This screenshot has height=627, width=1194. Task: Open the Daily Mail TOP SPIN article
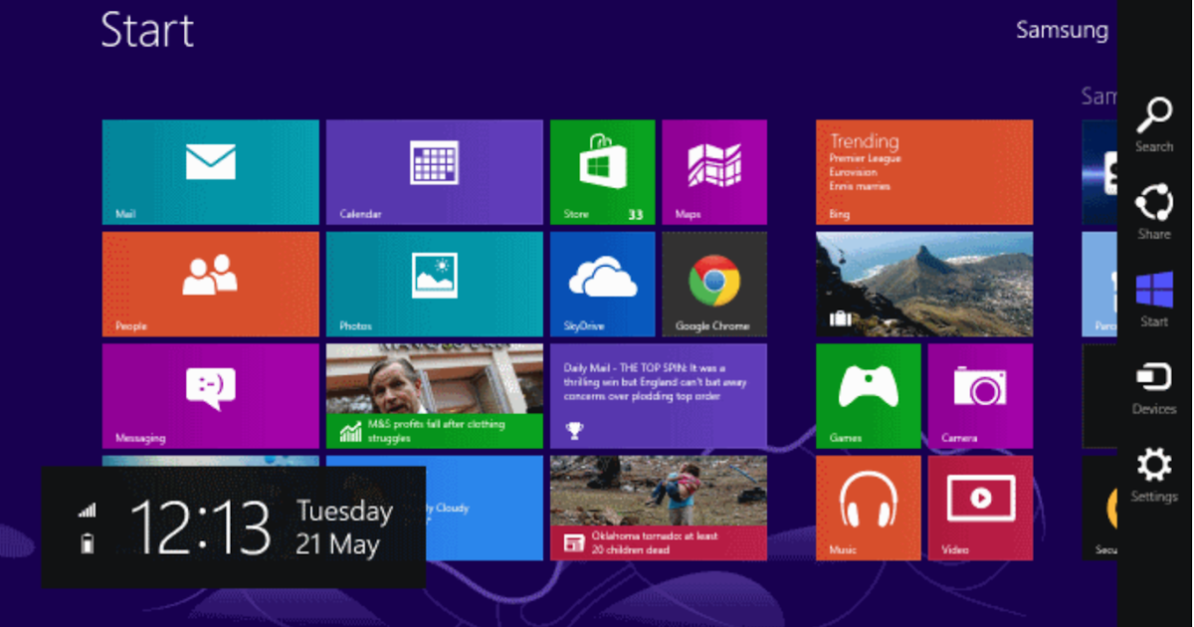pyautogui.click(x=659, y=395)
